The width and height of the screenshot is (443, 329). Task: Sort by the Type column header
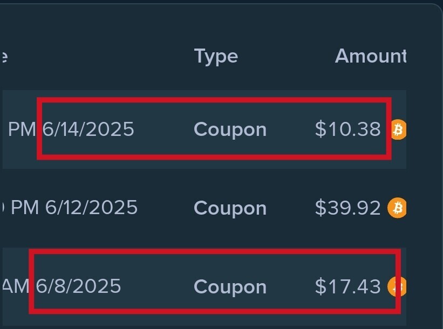[216, 57]
